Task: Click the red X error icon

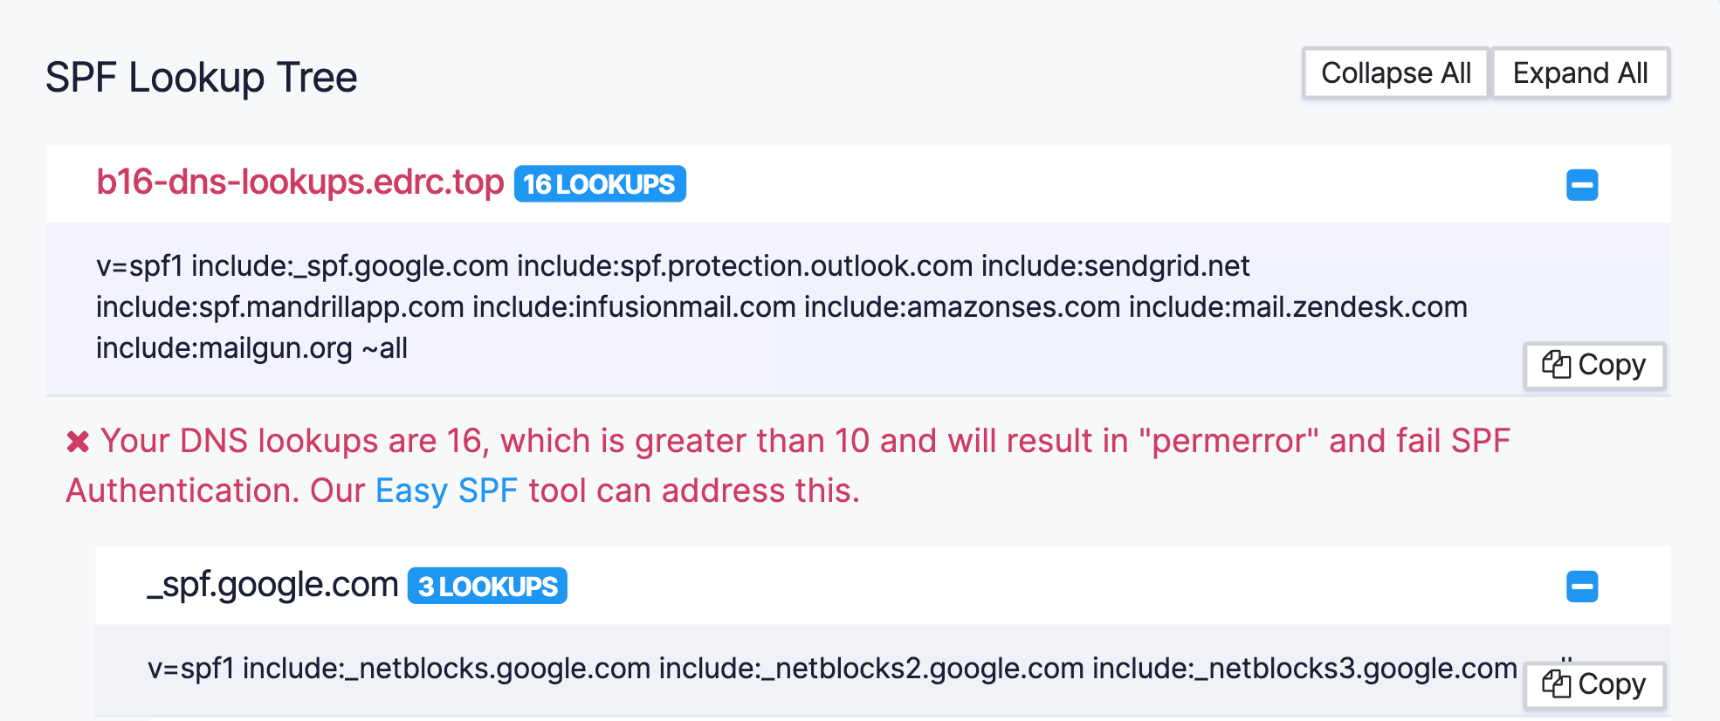Action: [79, 441]
